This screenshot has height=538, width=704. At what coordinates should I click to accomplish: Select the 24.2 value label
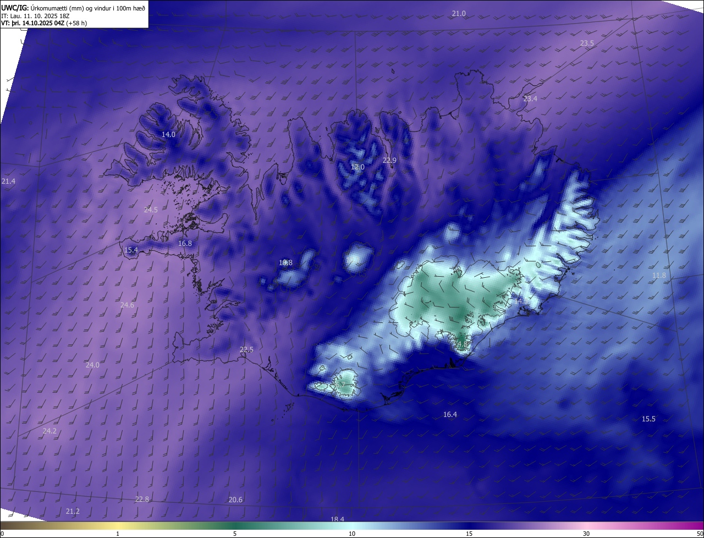coord(50,431)
